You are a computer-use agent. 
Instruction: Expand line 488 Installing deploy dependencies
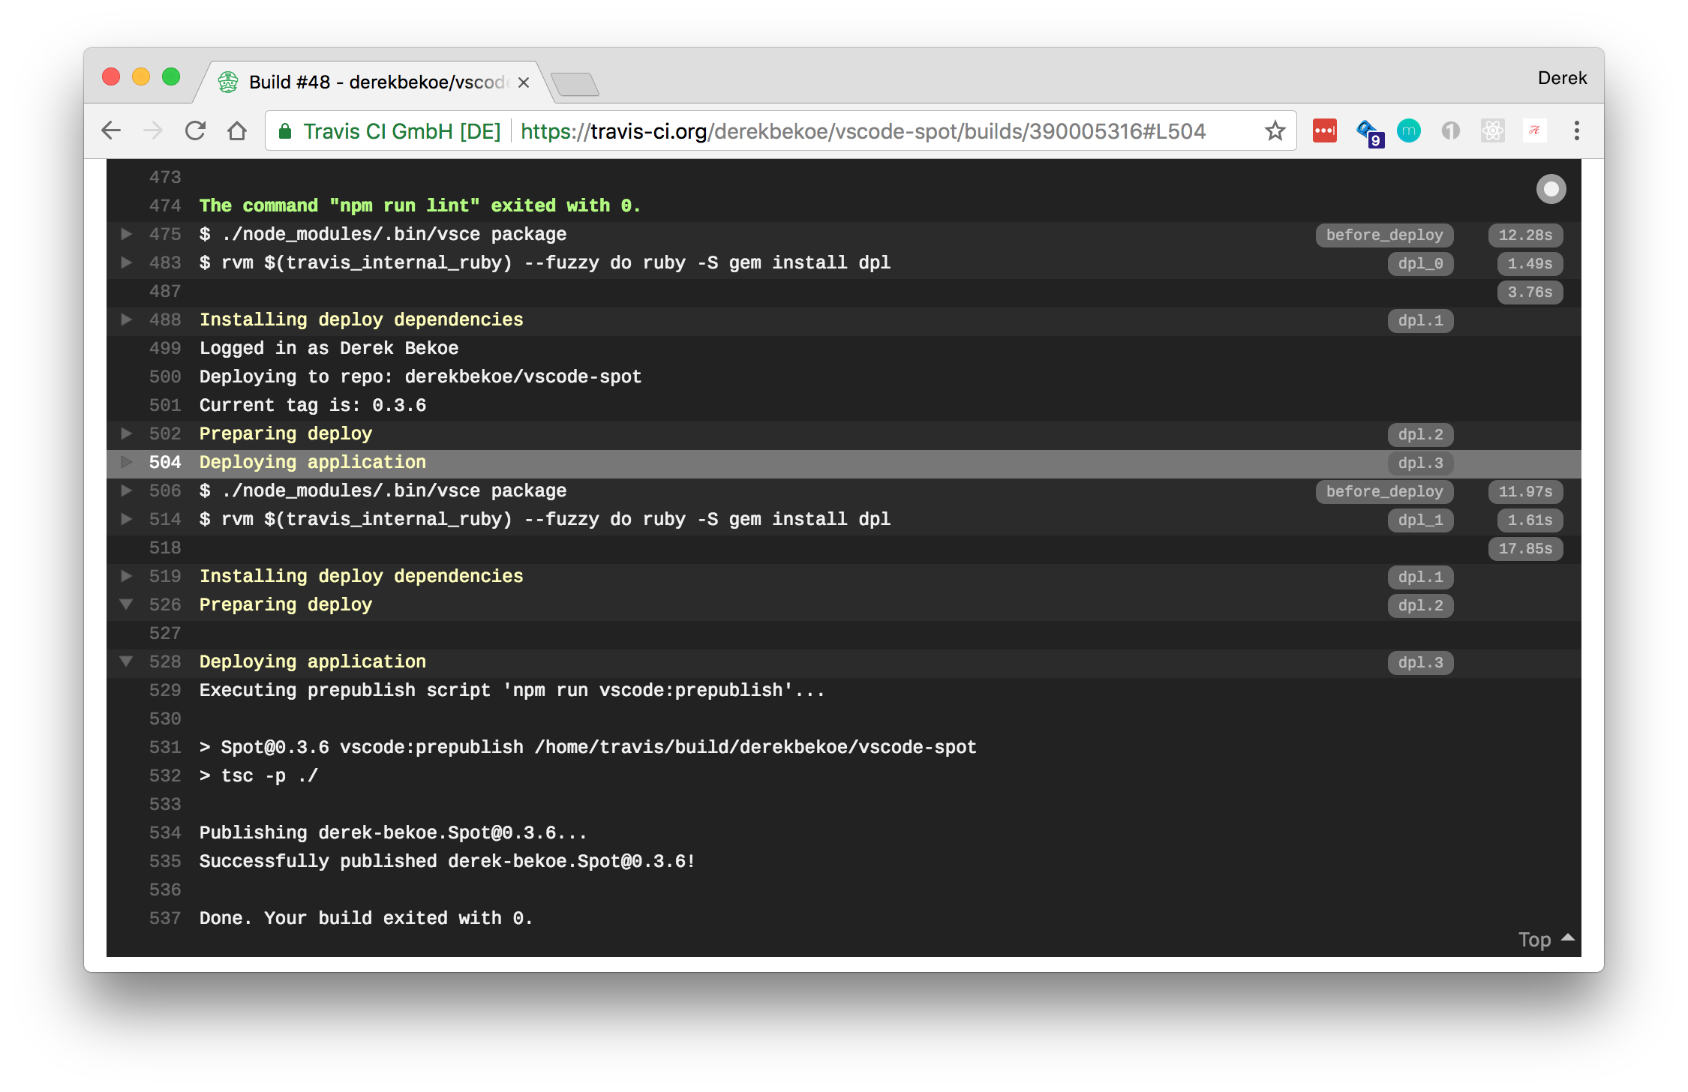(127, 319)
